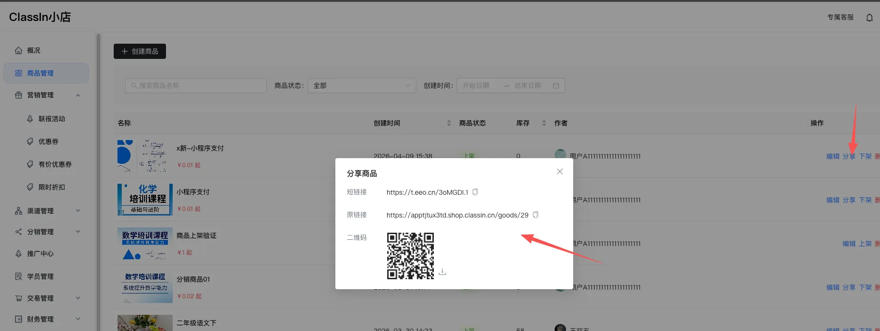The width and height of the screenshot is (880, 331).
Task: Open 联报活动 in sidebar
Action: 51,119
